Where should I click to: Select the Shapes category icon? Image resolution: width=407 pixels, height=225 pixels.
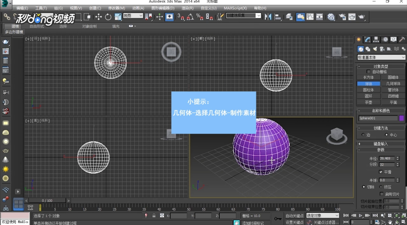(x=368, y=49)
